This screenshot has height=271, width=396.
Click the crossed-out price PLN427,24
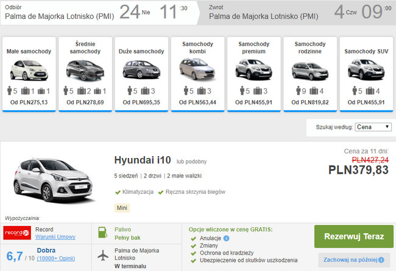coord(370,160)
